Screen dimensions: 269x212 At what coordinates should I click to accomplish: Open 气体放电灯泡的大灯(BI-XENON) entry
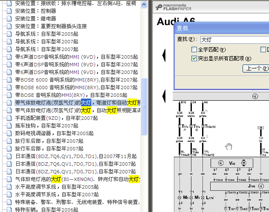point(78,179)
